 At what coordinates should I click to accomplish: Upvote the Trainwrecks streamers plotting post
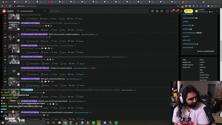(x=5, y=57)
